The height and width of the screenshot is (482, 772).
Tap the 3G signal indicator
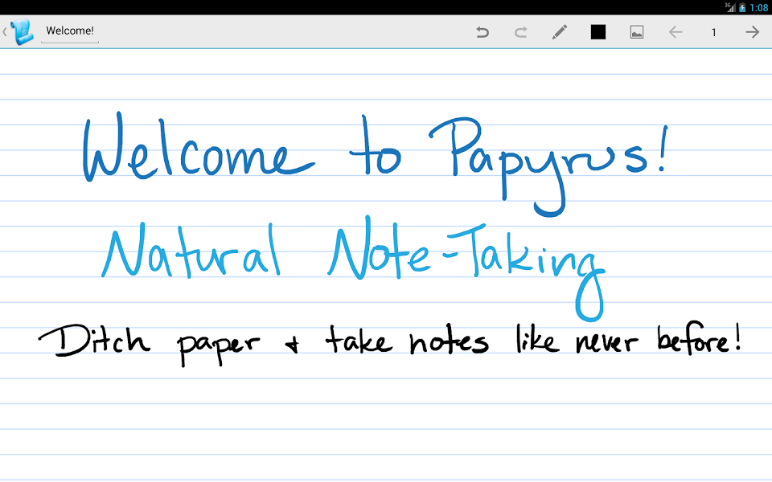point(730,7)
